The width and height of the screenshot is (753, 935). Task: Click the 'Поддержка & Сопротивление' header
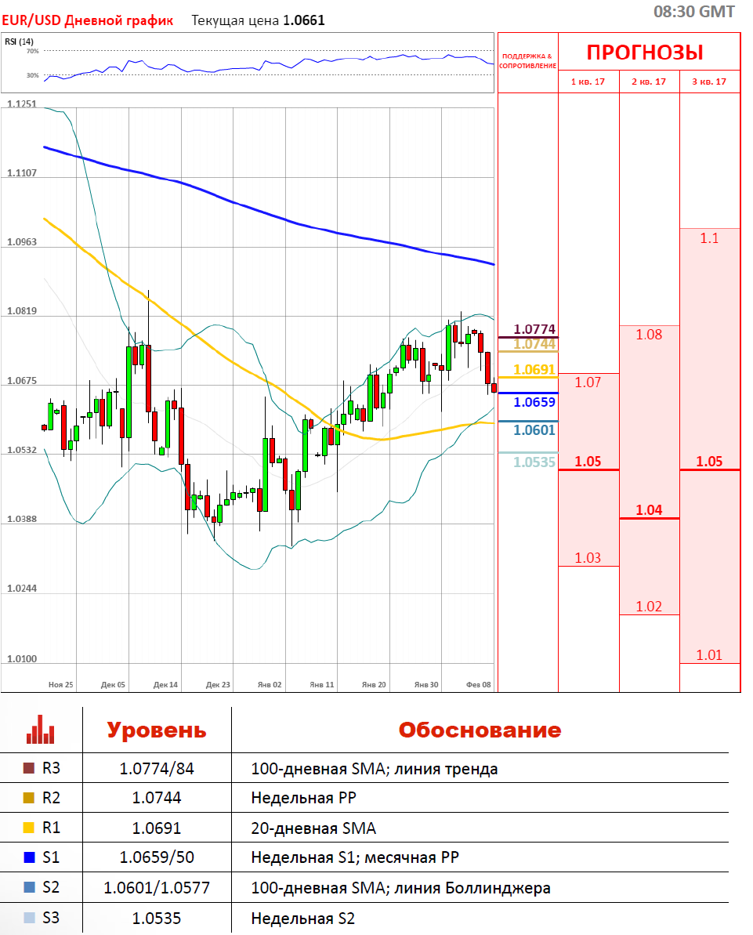click(x=527, y=61)
